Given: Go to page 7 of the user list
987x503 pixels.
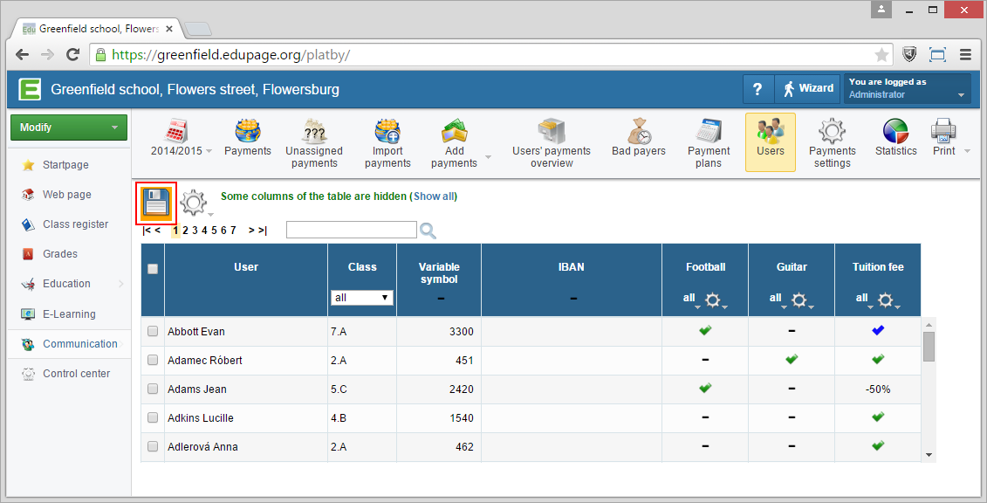Looking at the screenshot, I should point(233,231).
